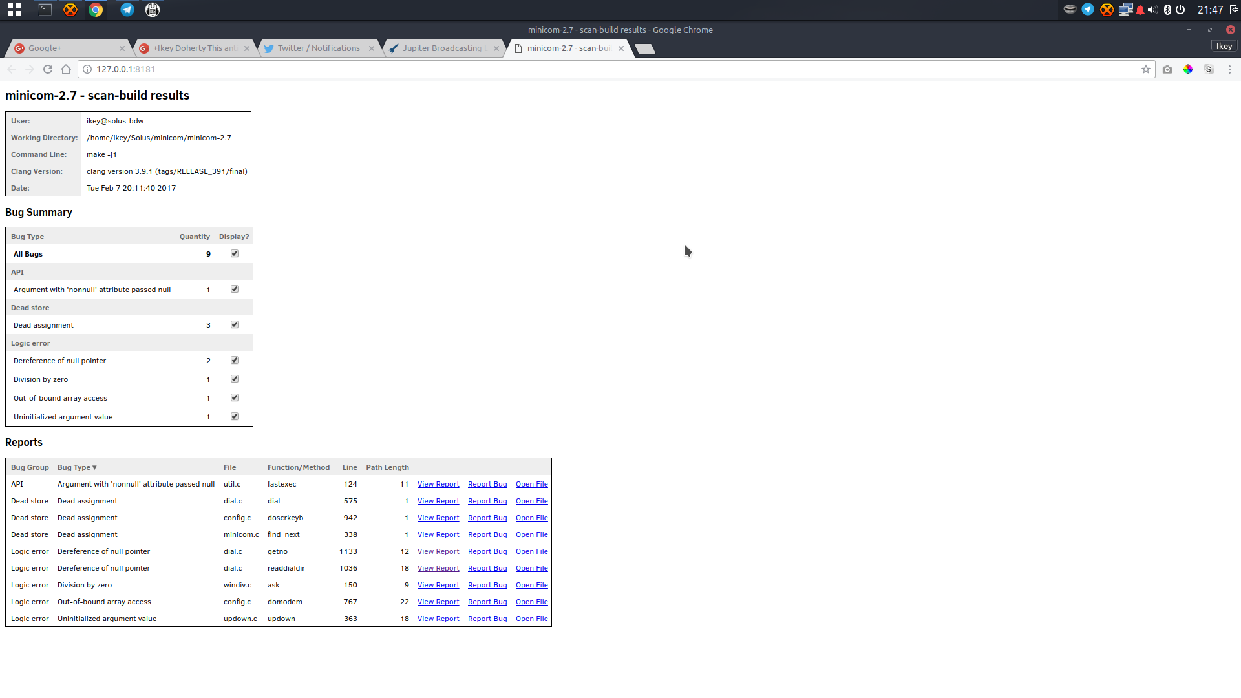Click the colorful pinwheel extension icon
The image size is (1241, 698).
pos(1188,69)
